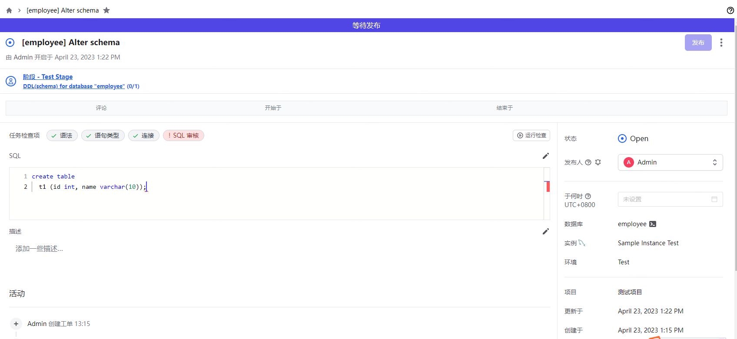Click the MySQL engine icon next to 实例
Screen dimensions: 737x339
tap(582, 243)
